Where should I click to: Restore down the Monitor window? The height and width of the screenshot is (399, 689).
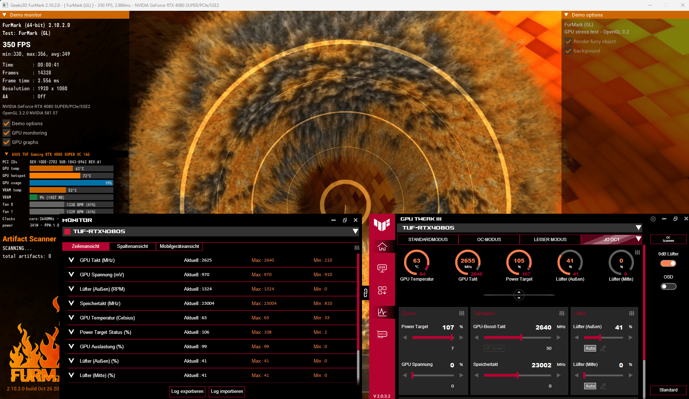pos(345,220)
